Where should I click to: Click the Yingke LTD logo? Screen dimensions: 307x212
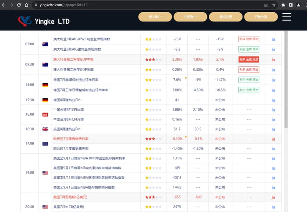44,21
